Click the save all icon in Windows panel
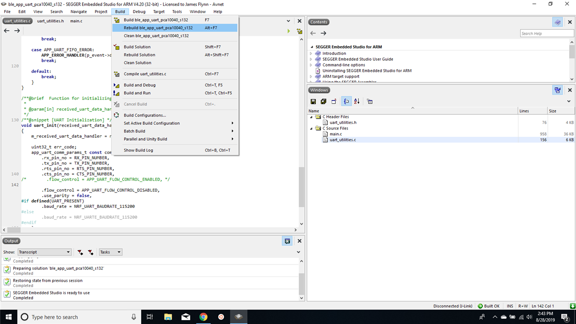 click(323, 101)
